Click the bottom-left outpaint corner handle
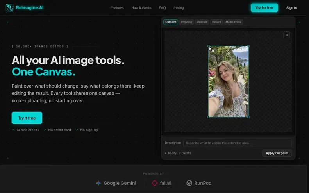Image resolution: width=309 pixels, height=193 pixels. (209, 117)
